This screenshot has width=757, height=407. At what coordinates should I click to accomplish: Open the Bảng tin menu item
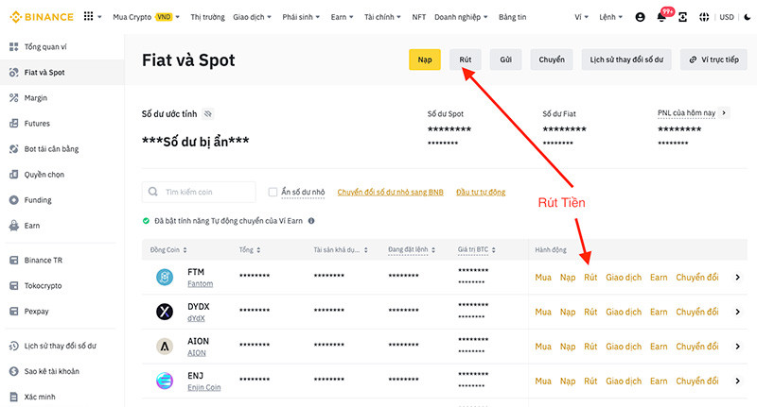click(x=512, y=17)
